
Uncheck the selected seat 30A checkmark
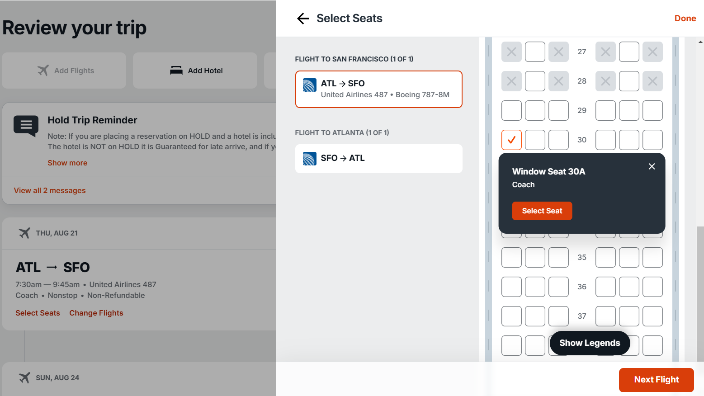(x=511, y=140)
